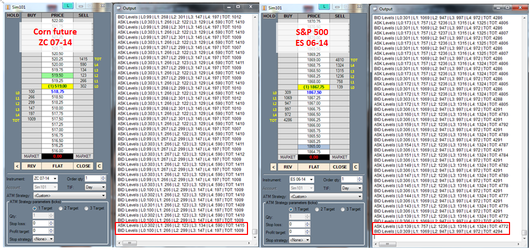Click the buy-side MARKET button in corn DOM
Image resolution: width=530 pixels, height=250 pixels.
[31, 156]
